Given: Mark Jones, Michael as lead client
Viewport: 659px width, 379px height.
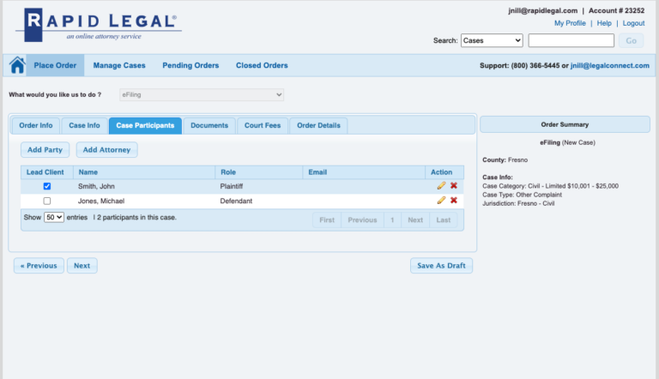Looking at the screenshot, I should click(47, 201).
